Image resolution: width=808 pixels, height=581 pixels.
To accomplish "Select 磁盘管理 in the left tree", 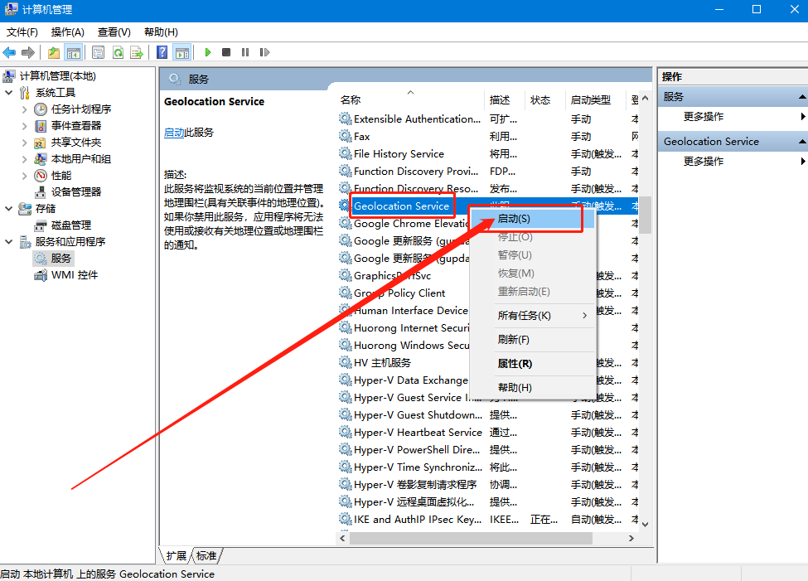I will point(70,225).
